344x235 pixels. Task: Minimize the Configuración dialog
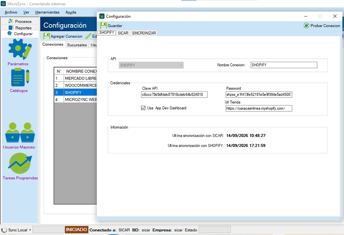click(306, 16)
